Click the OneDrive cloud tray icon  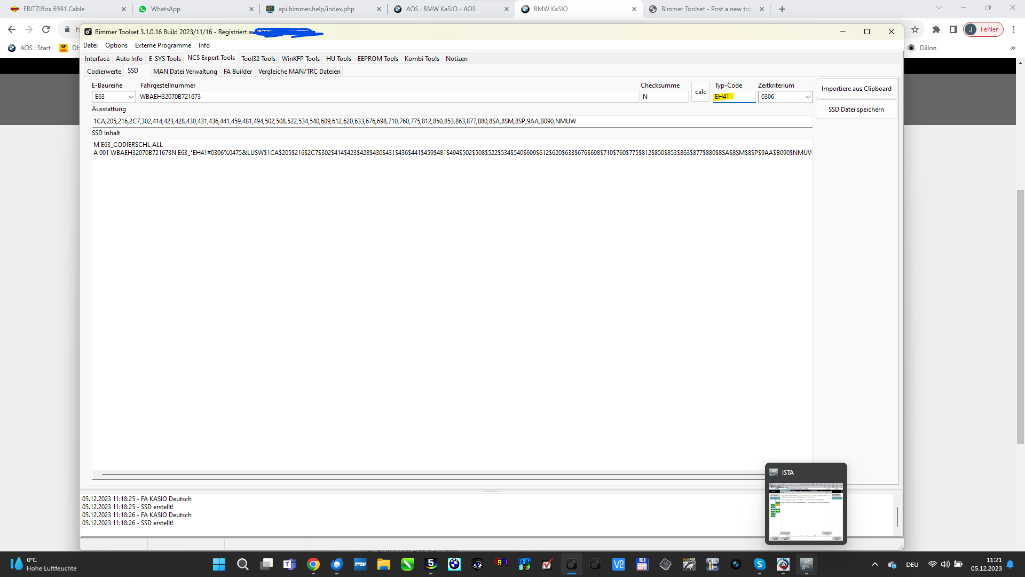click(x=892, y=564)
